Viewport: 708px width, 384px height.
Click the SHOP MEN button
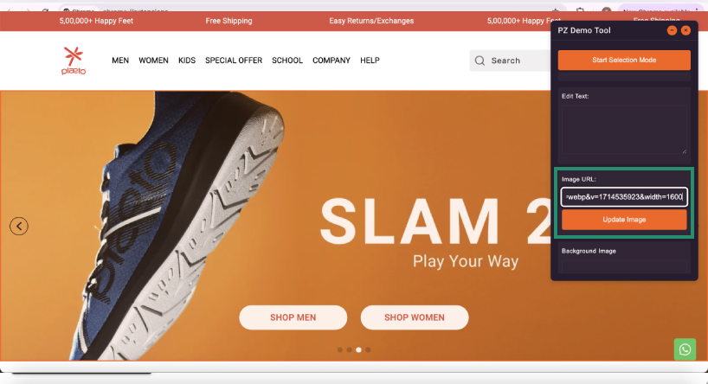click(x=293, y=317)
